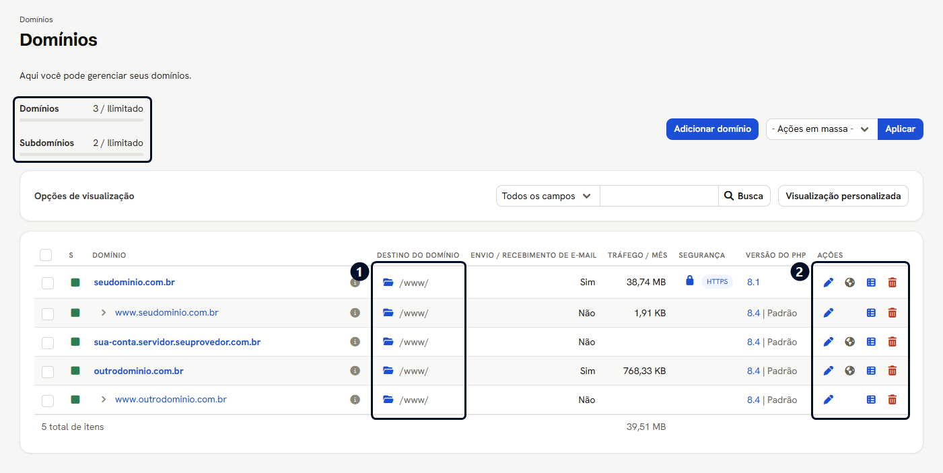Open the www.outrodominio.com.br subdomain link
Image resolution: width=943 pixels, height=473 pixels.
171,400
